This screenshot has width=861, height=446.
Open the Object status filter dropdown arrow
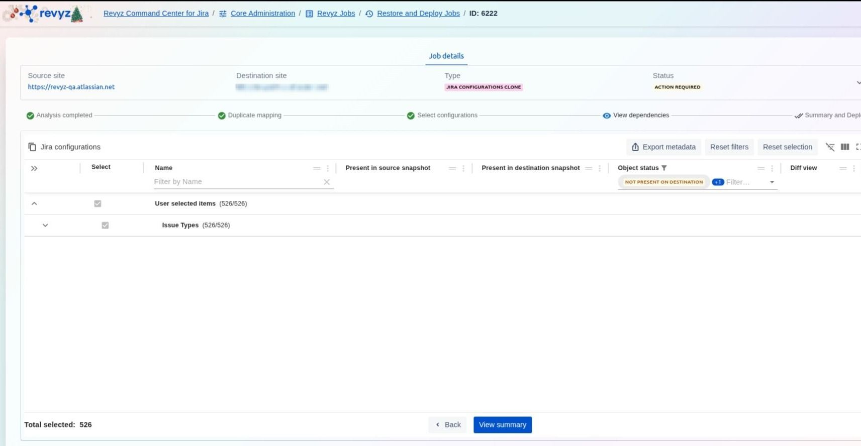772,182
